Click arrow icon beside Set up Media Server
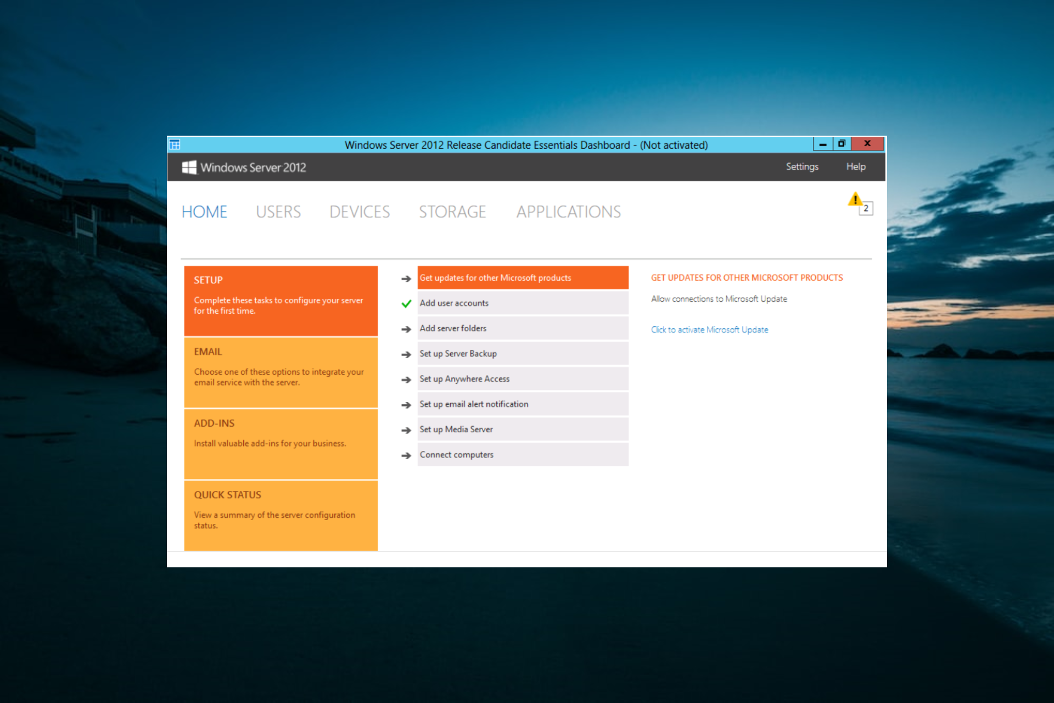 [x=406, y=431]
